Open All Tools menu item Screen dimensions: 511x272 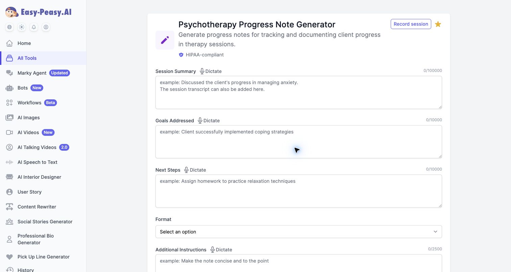[x=43, y=58]
